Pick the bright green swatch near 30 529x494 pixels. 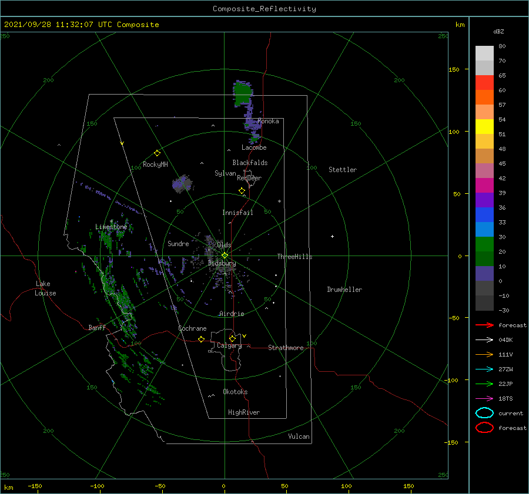[484, 244]
